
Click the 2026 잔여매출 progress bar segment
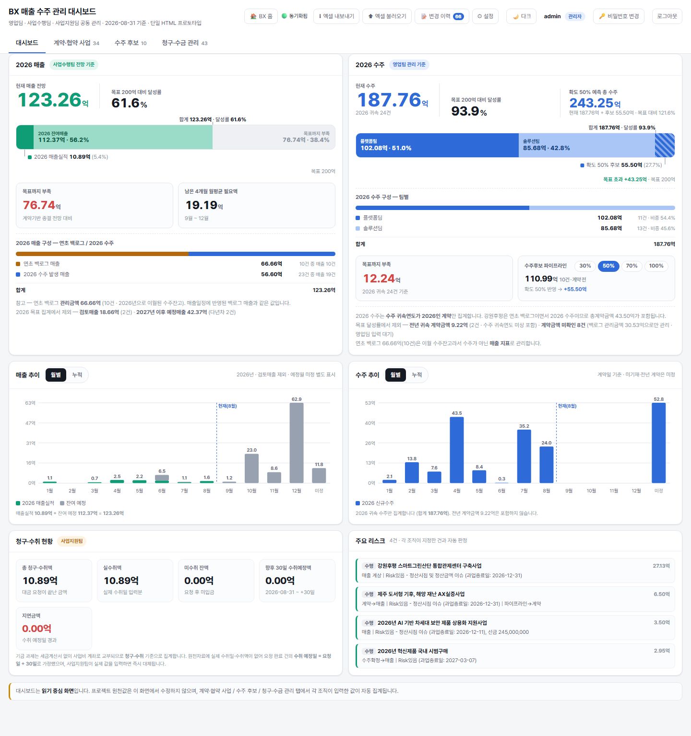pos(123,137)
